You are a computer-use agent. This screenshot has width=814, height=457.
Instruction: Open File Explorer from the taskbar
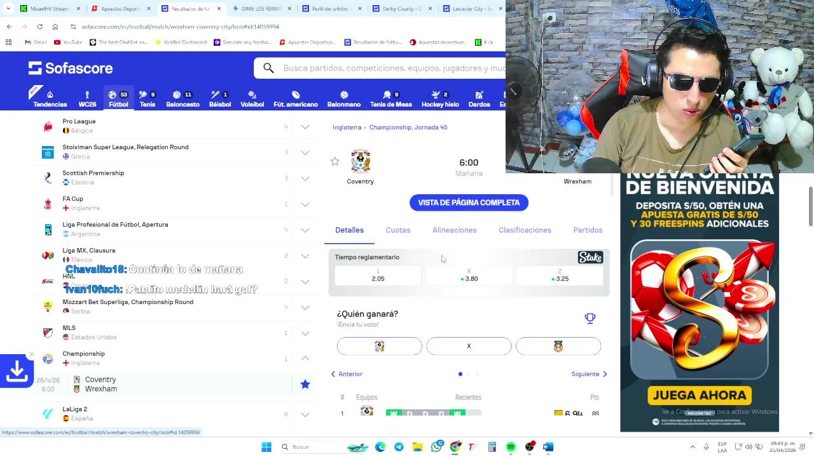point(417,447)
